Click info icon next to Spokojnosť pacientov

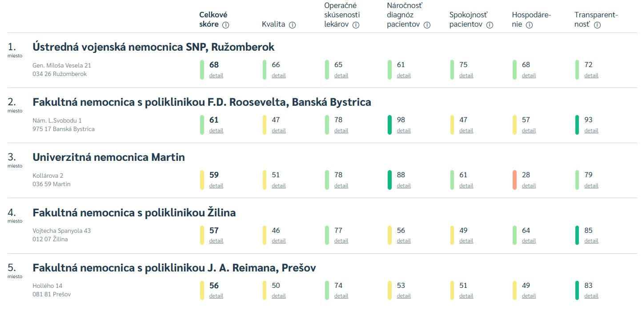tap(490, 25)
